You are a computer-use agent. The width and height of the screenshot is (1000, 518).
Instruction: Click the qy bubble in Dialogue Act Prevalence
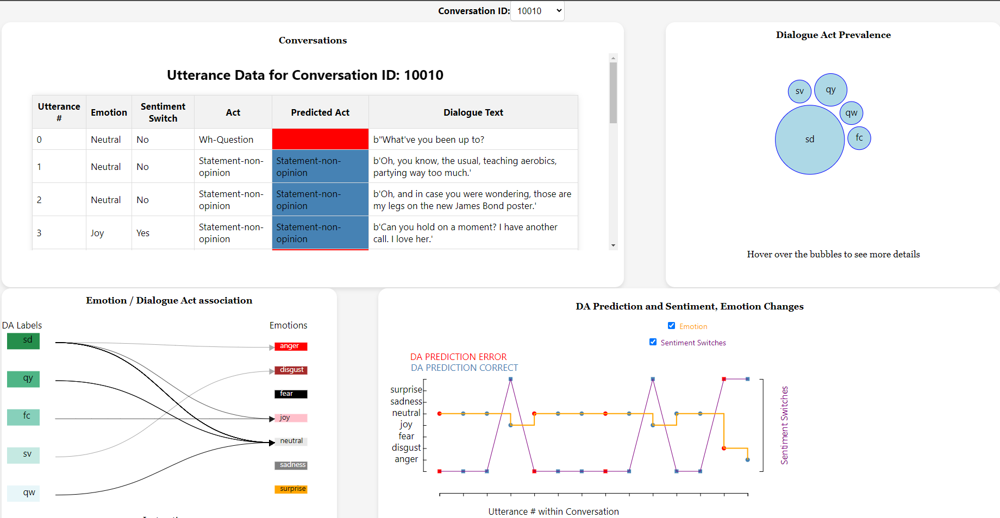[830, 90]
